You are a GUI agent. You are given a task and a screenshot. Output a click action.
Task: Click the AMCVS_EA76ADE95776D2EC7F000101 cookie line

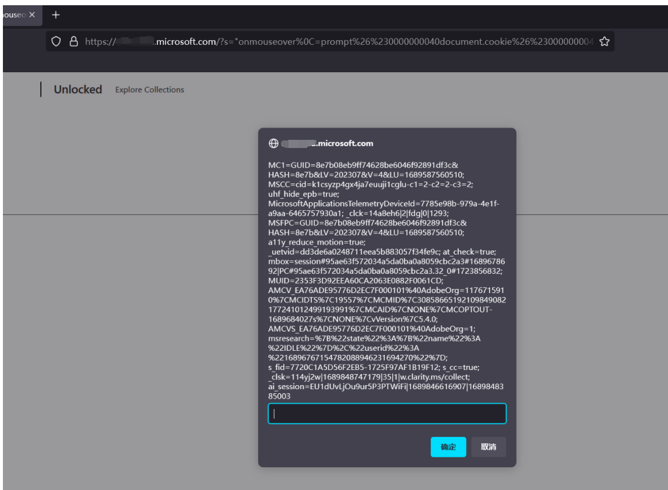(x=371, y=329)
